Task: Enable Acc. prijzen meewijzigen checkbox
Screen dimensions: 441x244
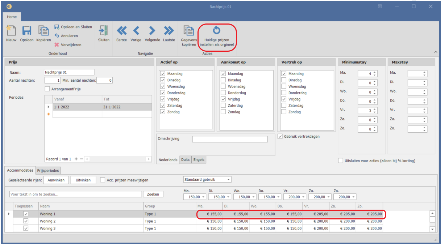Action: [x=103, y=180]
